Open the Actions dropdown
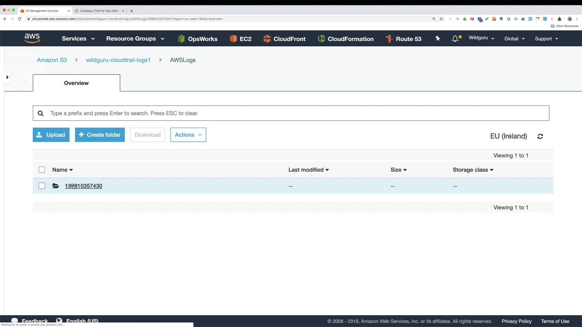Image resolution: width=582 pixels, height=327 pixels. tap(188, 135)
